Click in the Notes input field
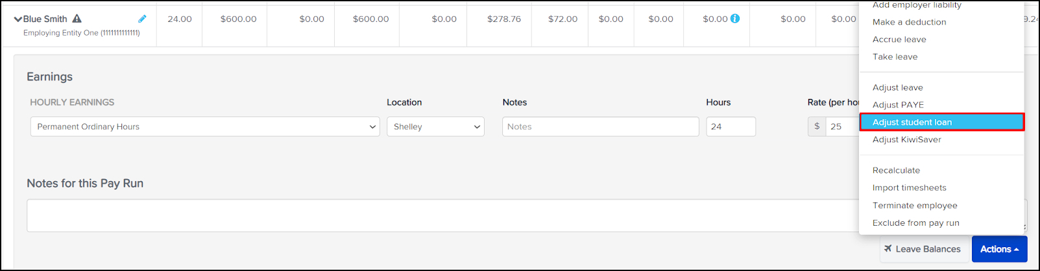 point(600,127)
